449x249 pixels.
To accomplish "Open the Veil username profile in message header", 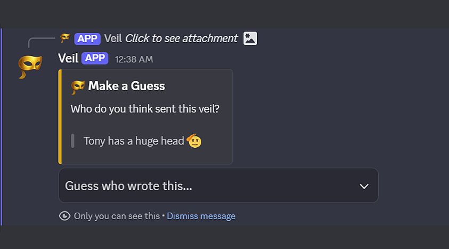I will pyautogui.click(x=68, y=58).
